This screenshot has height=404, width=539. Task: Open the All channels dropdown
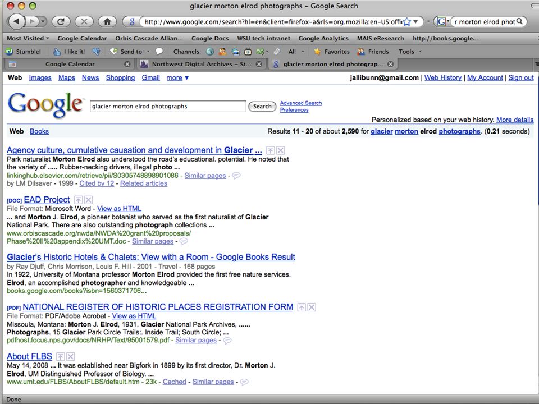(296, 52)
